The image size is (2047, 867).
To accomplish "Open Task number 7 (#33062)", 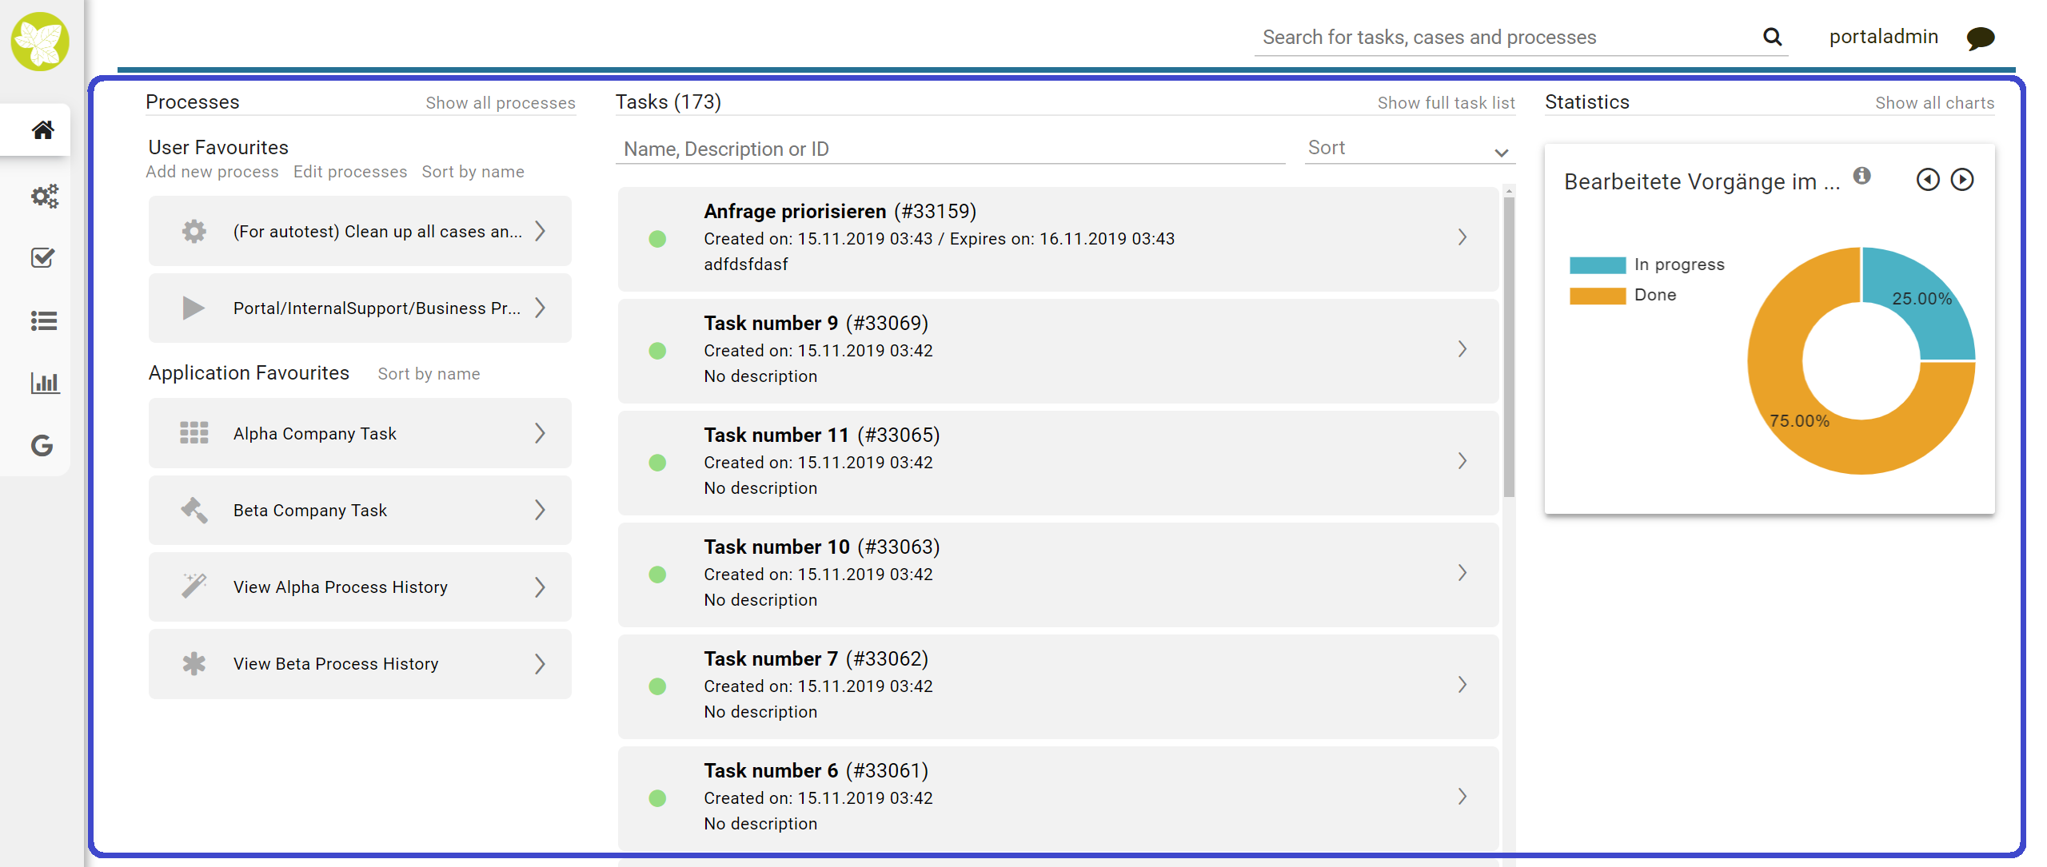I will pyautogui.click(x=1058, y=686).
